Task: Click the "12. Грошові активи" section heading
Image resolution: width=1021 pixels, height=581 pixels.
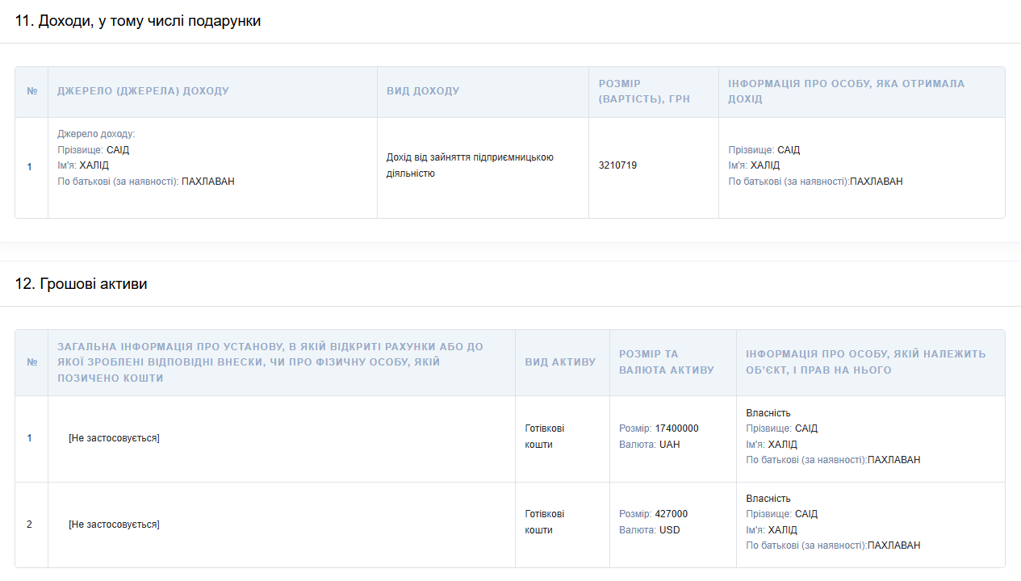Action: click(81, 284)
